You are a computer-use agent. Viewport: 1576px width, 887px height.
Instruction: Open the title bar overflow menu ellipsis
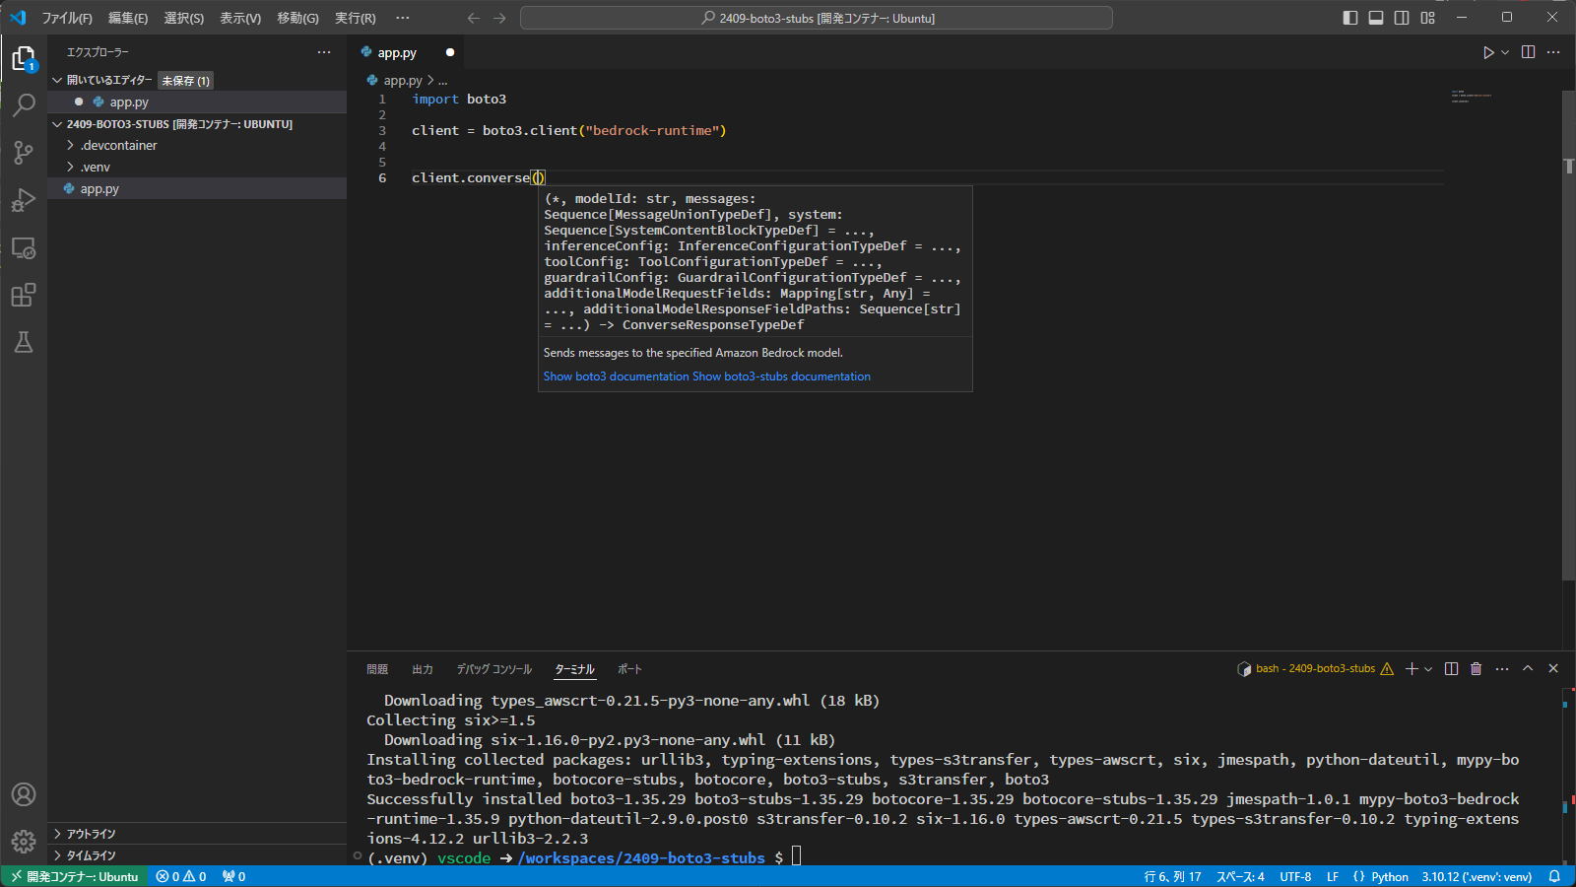[x=403, y=18]
